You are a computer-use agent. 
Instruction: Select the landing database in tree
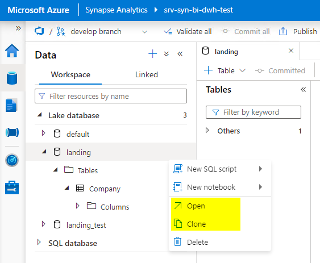(78, 152)
